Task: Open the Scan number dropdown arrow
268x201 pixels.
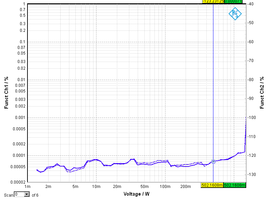Action: click(27, 194)
